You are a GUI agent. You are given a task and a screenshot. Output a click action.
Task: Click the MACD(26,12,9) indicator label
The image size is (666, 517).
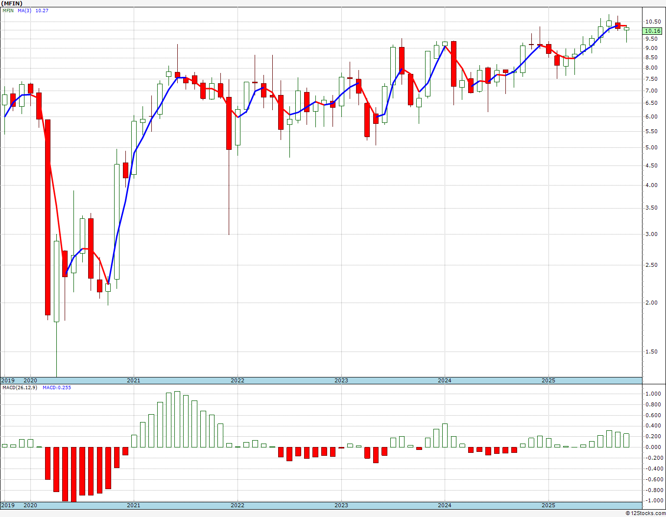[19, 388]
